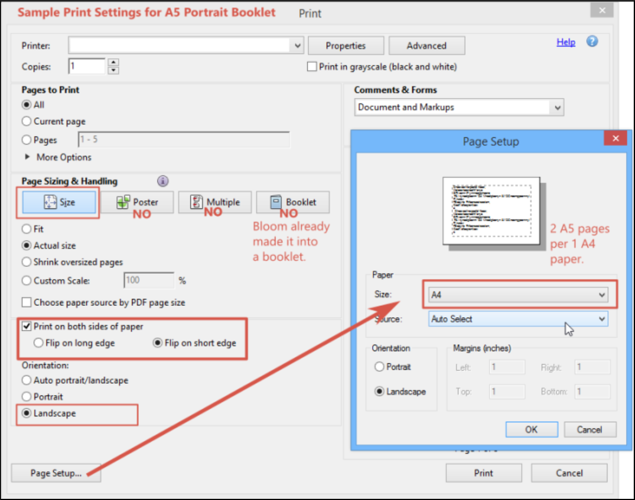Click the Page Sizing info icon
635x500 pixels.
pos(163,181)
